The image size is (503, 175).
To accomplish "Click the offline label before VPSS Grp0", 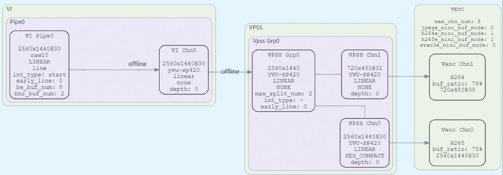I will tap(230, 71).
